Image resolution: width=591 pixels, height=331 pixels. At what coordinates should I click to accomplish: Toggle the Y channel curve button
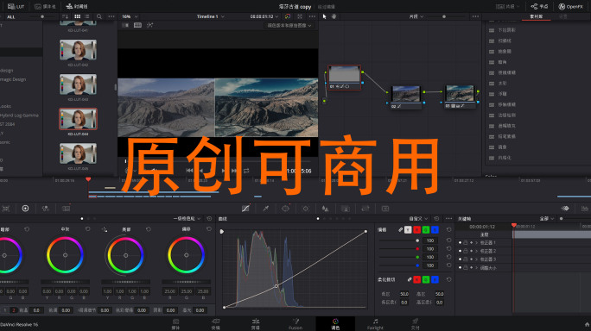[408, 229]
